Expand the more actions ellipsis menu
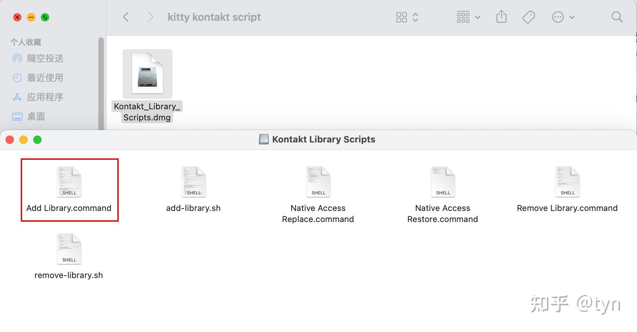This screenshot has height=332, width=637. 558,17
